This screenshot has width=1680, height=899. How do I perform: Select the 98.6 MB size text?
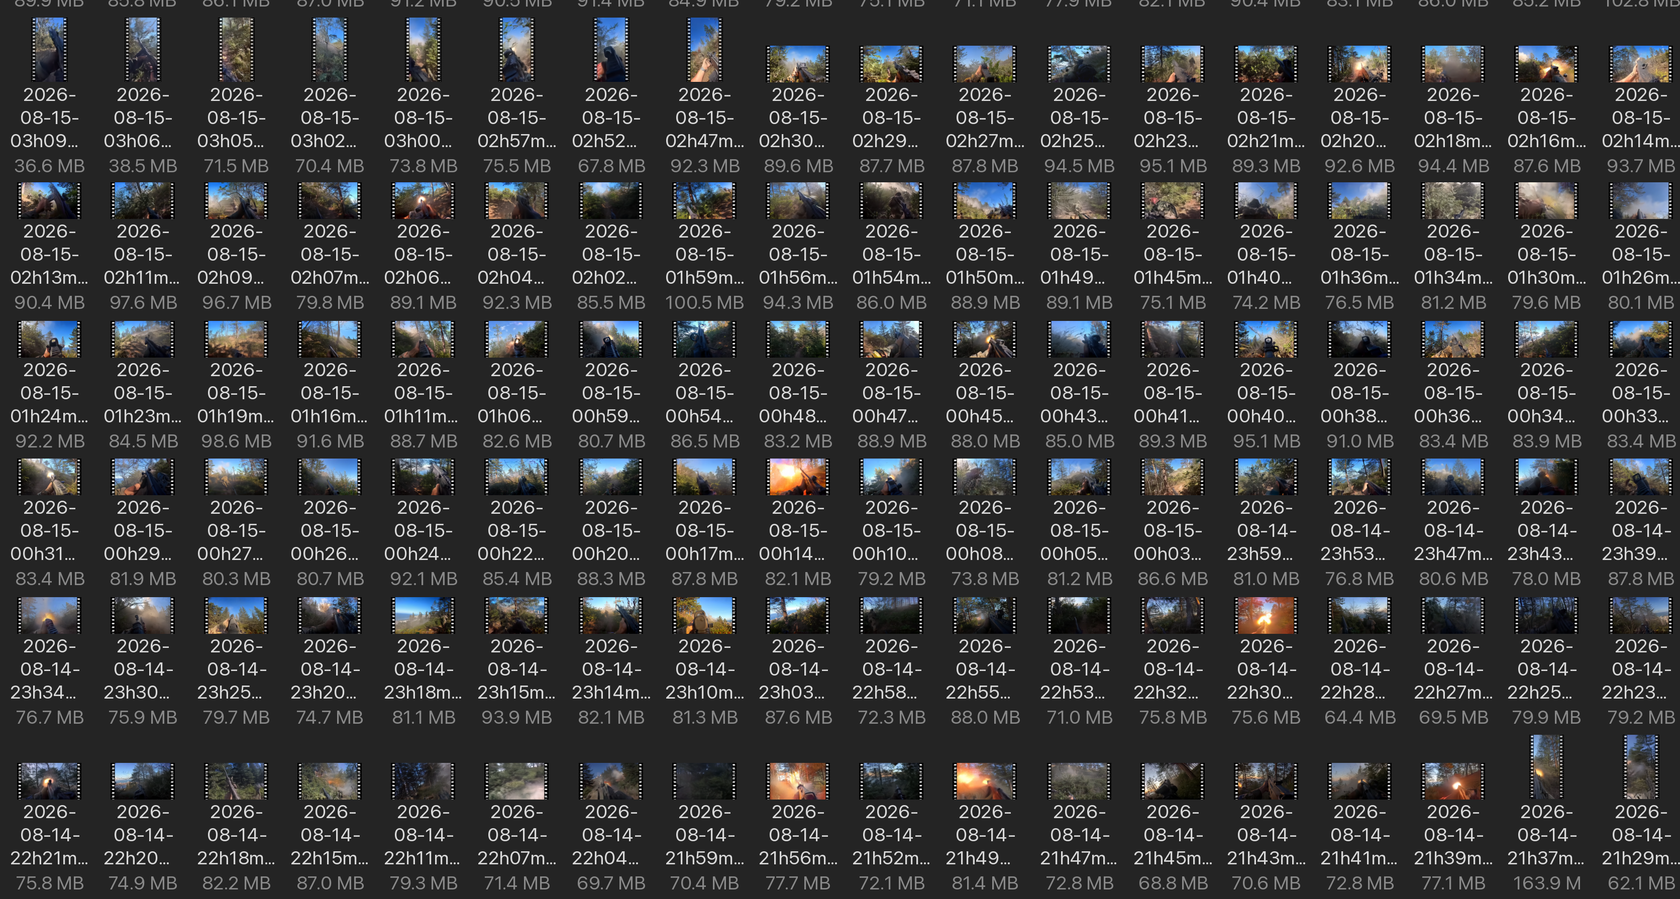coord(236,442)
